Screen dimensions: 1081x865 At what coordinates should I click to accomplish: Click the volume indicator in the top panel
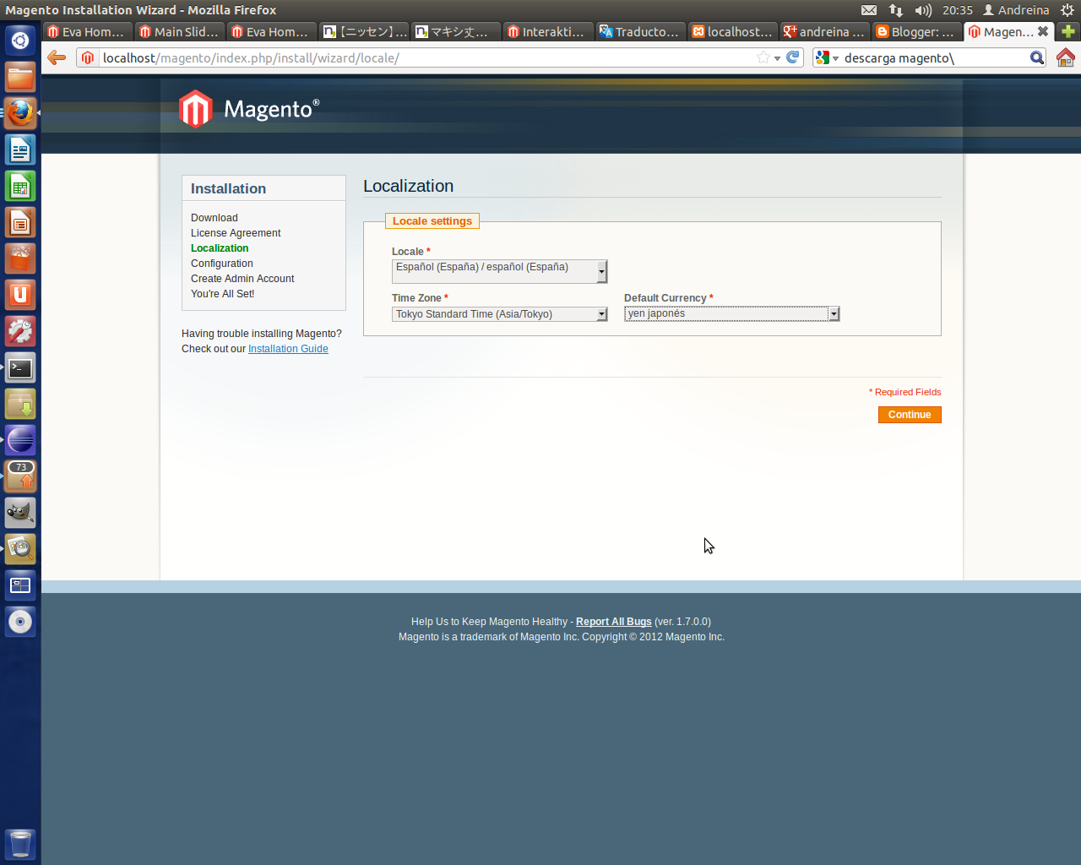(x=922, y=10)
